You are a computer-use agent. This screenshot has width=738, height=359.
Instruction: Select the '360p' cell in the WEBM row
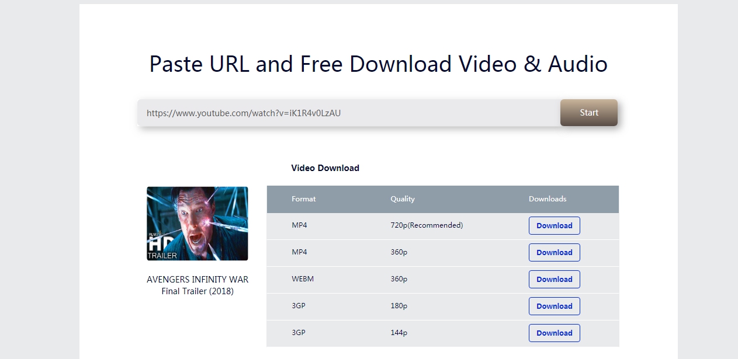click(x=399, y=279)
